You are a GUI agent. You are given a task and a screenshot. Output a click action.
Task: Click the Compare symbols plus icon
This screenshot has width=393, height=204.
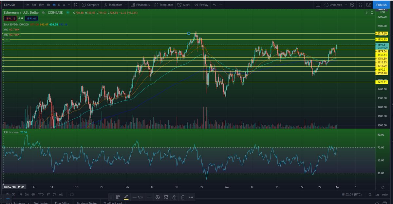(x=84, y=5)
